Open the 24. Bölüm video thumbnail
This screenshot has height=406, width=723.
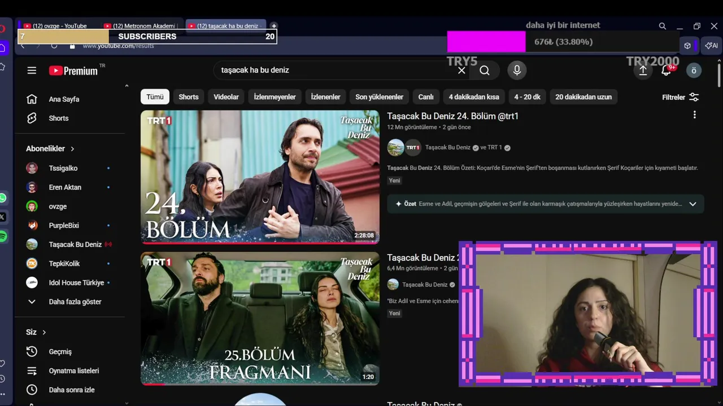[260, 176]
